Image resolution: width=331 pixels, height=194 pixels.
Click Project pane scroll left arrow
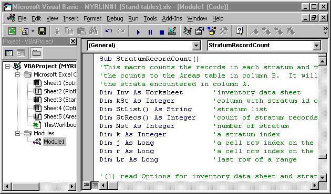[7, 186]
